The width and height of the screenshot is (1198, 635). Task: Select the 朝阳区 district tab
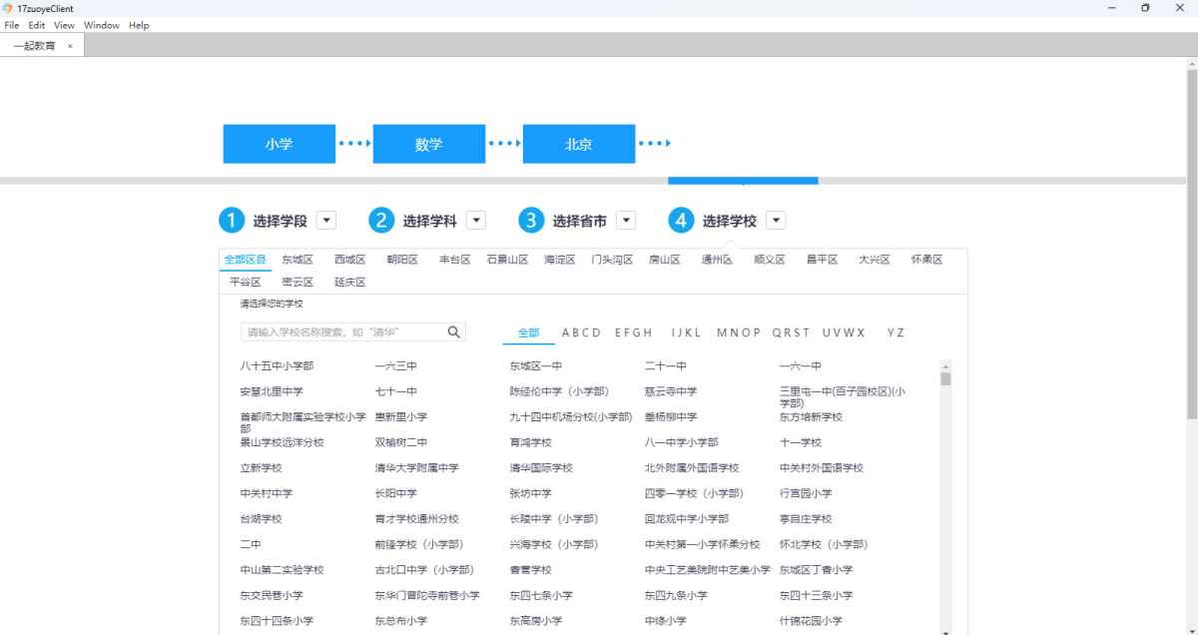coord(402,260)
